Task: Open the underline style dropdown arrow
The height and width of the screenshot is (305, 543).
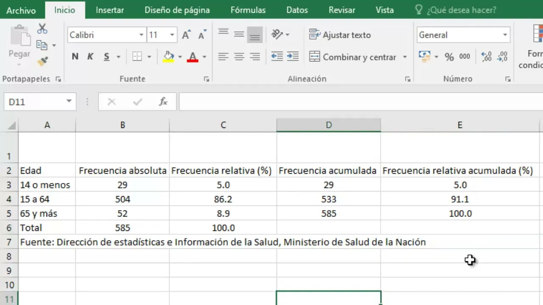Action: click(x=118, y=57)
